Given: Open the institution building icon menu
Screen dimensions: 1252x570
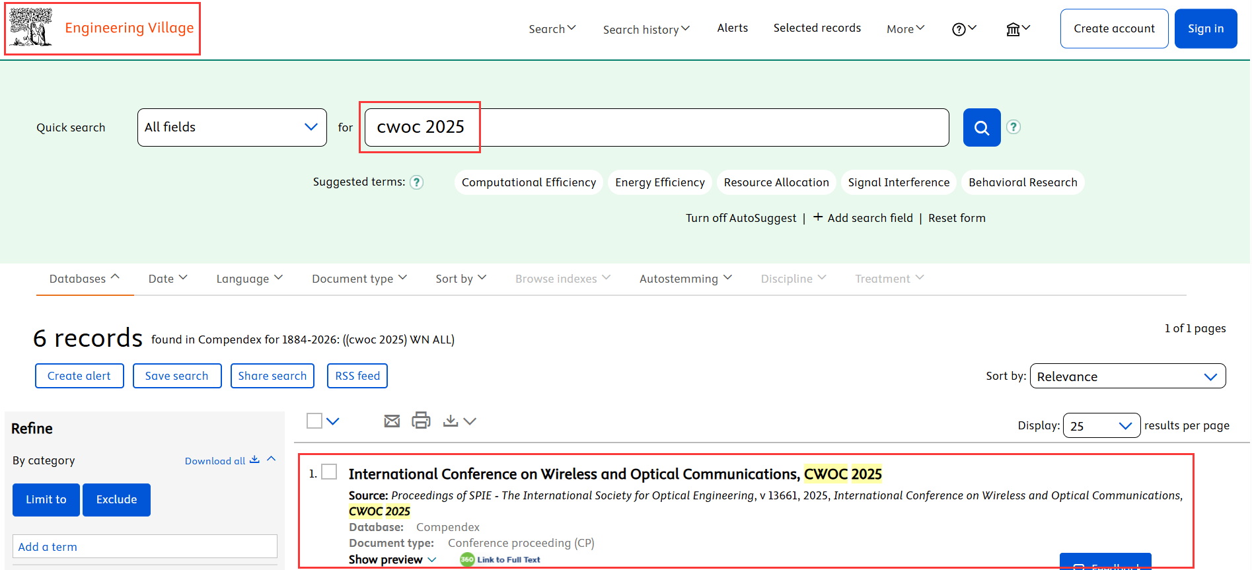Looking at the screenshot, I should 1017,29.
